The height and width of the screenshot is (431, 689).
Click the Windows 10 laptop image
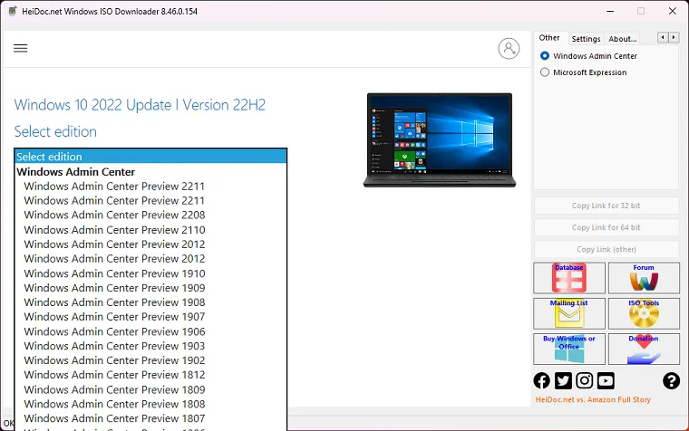coord(440,140)
